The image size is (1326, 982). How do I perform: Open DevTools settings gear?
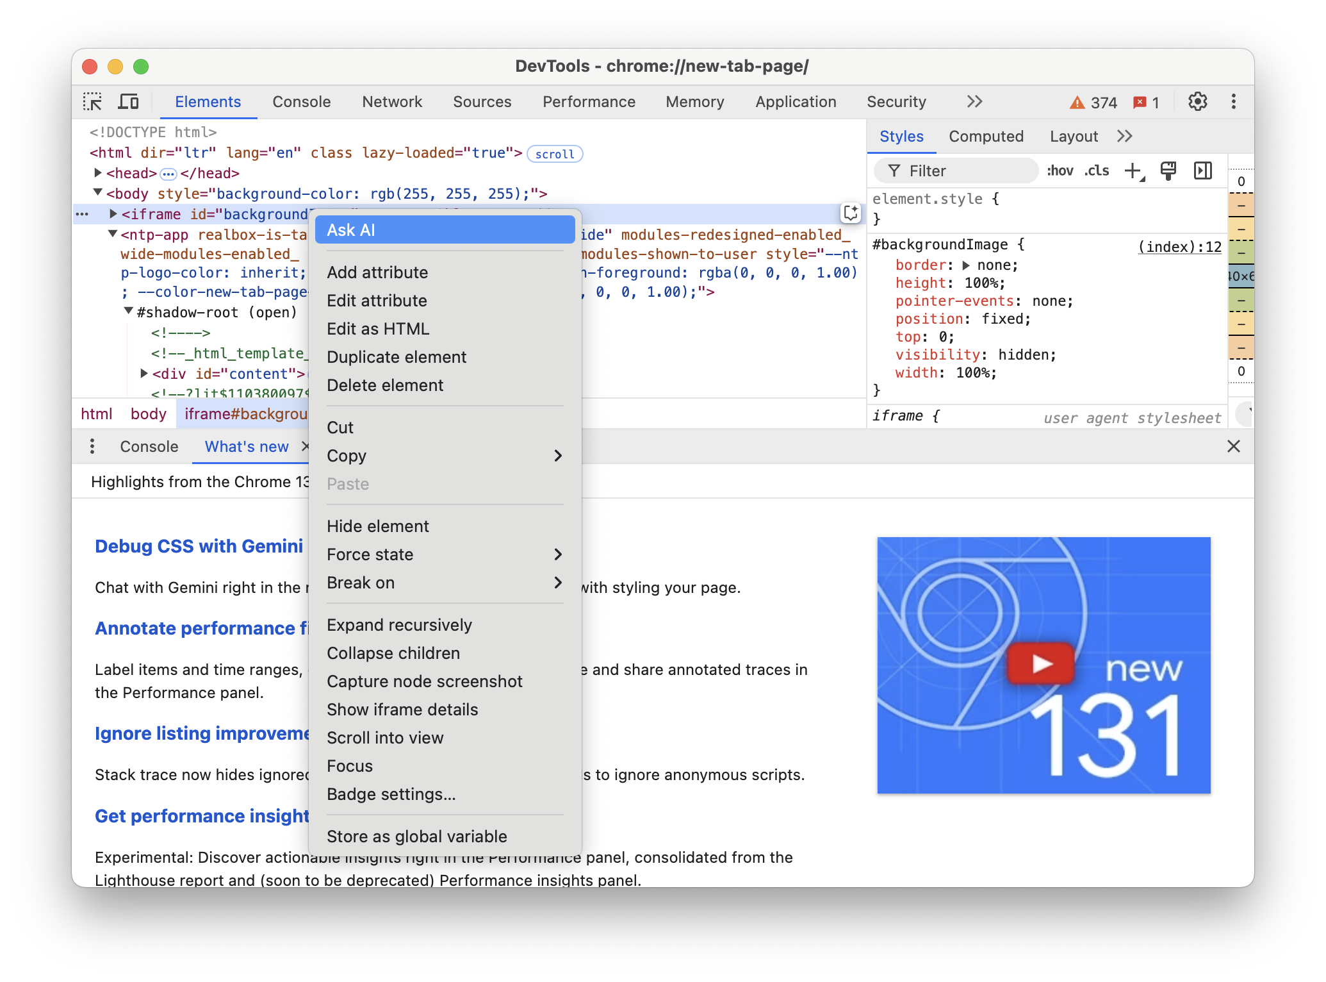(1197, 102)
